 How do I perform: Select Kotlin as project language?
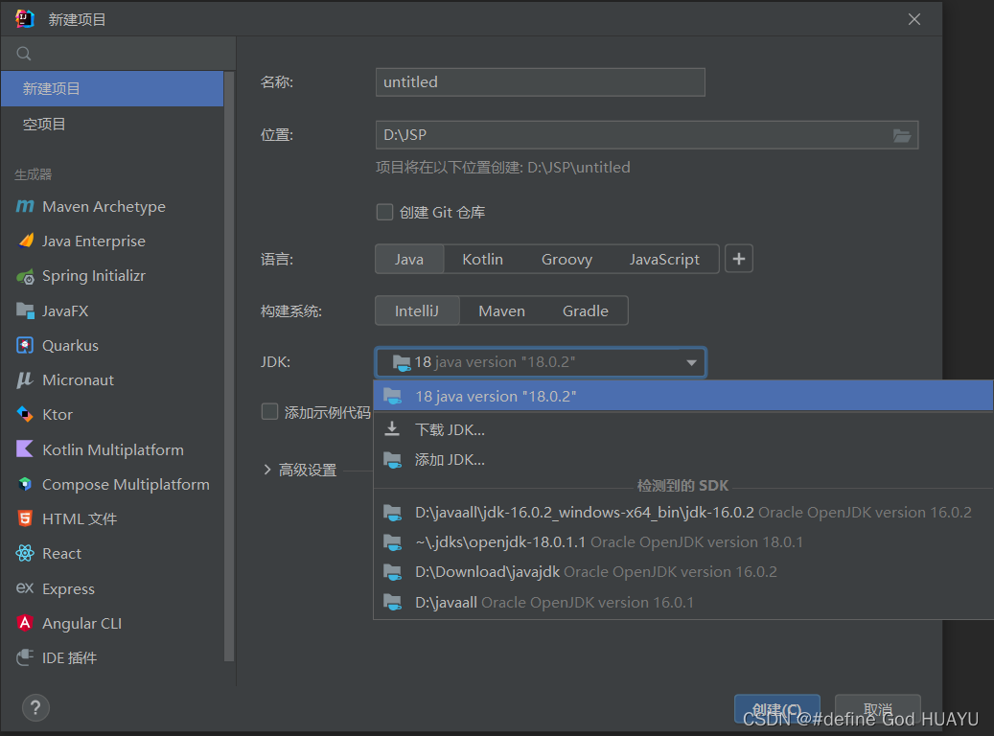(482, 259)
